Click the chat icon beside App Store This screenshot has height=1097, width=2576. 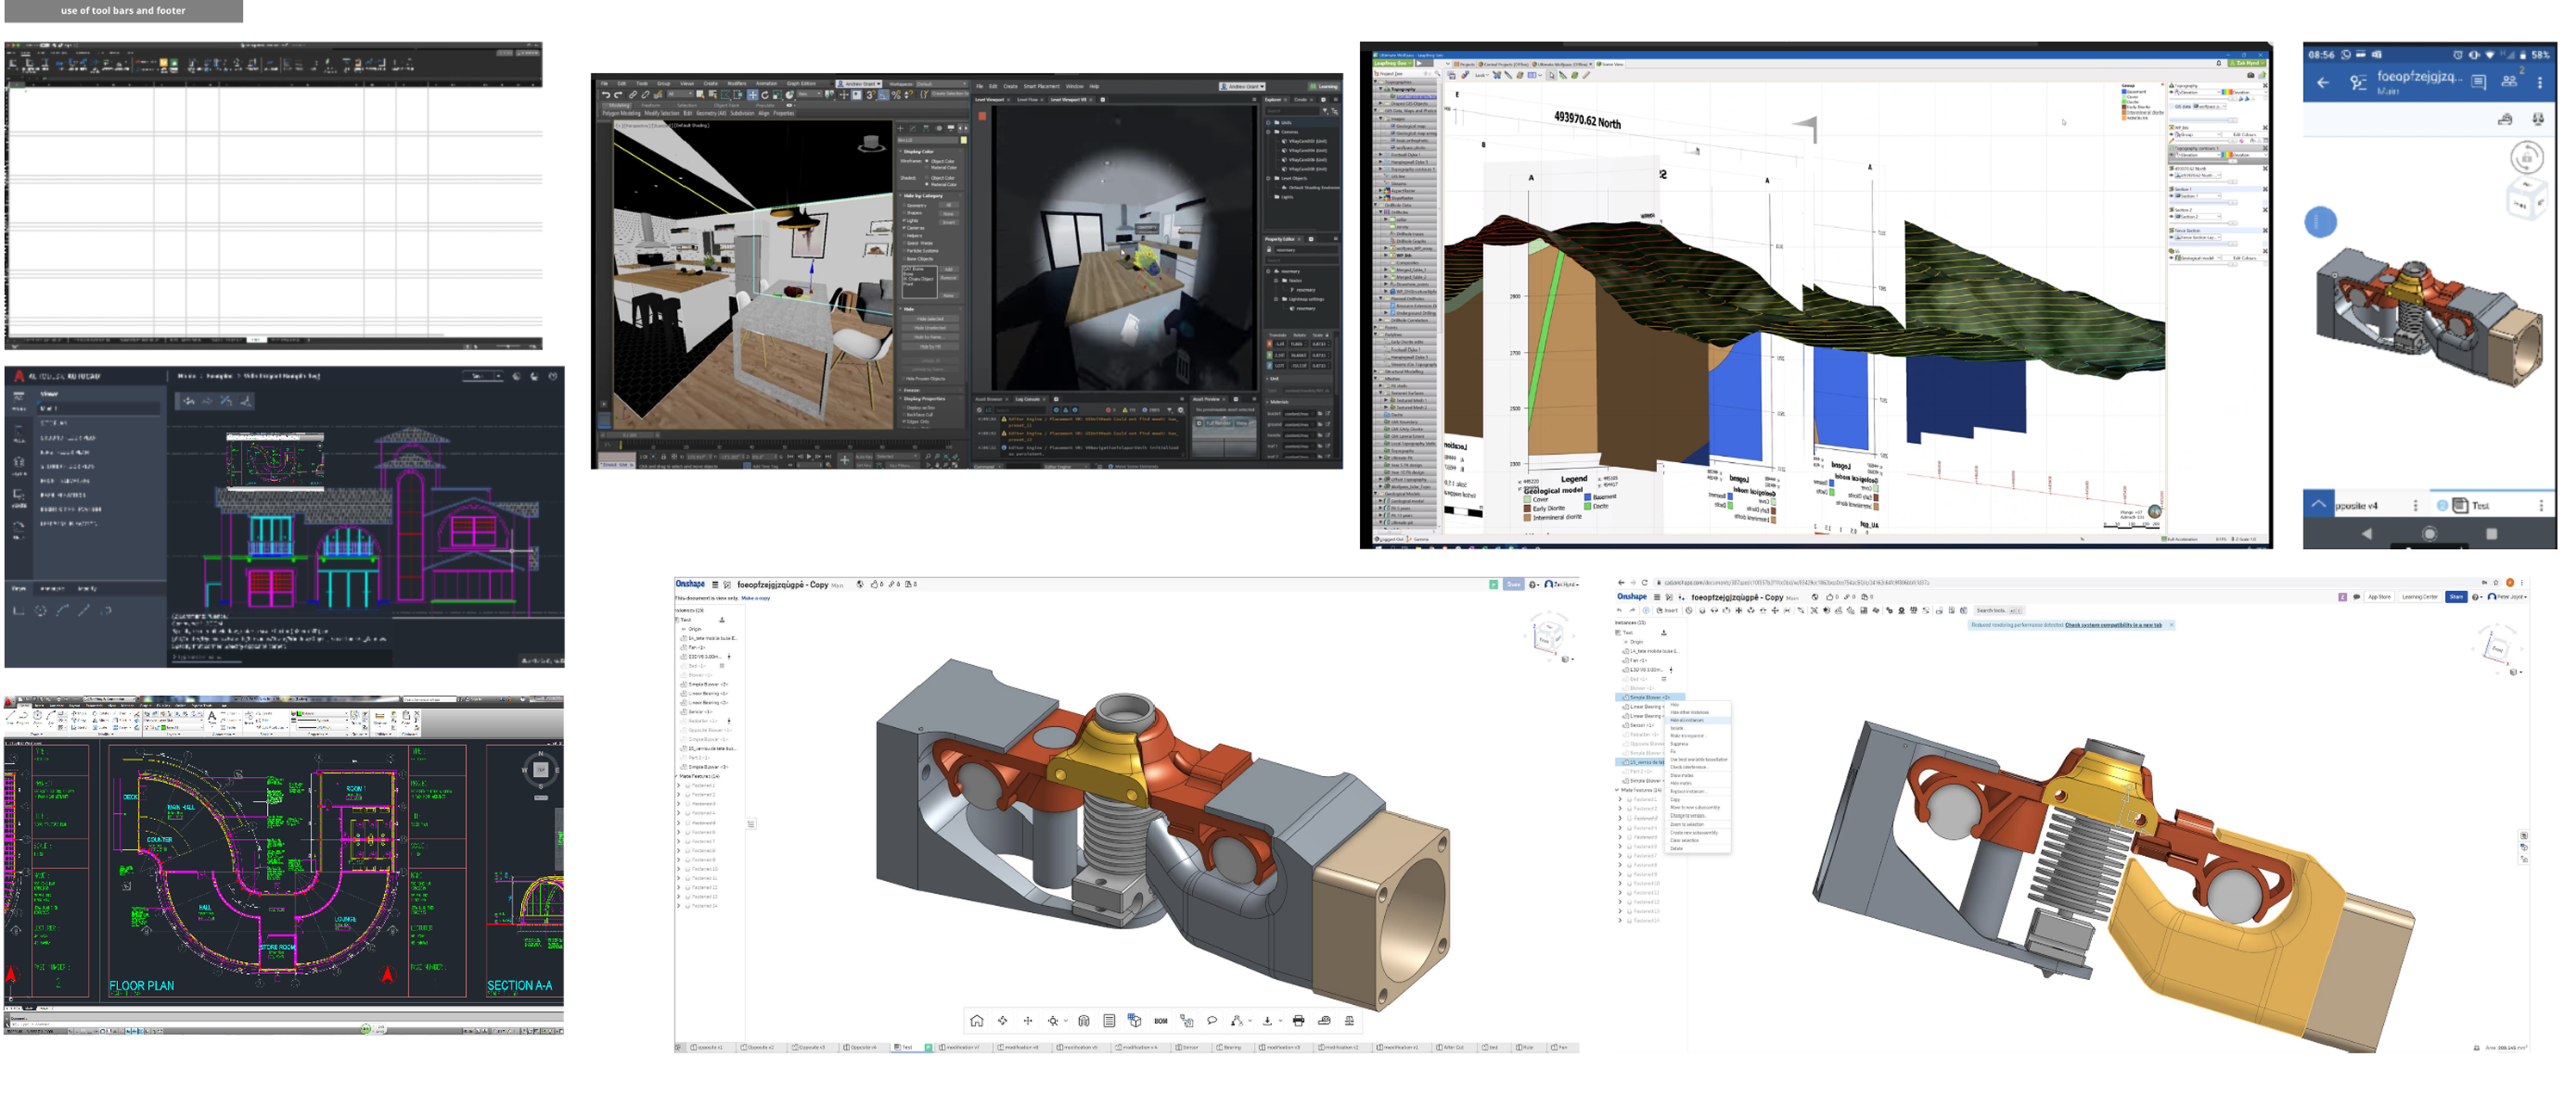pyautogui.click(x=2357, y=597)
